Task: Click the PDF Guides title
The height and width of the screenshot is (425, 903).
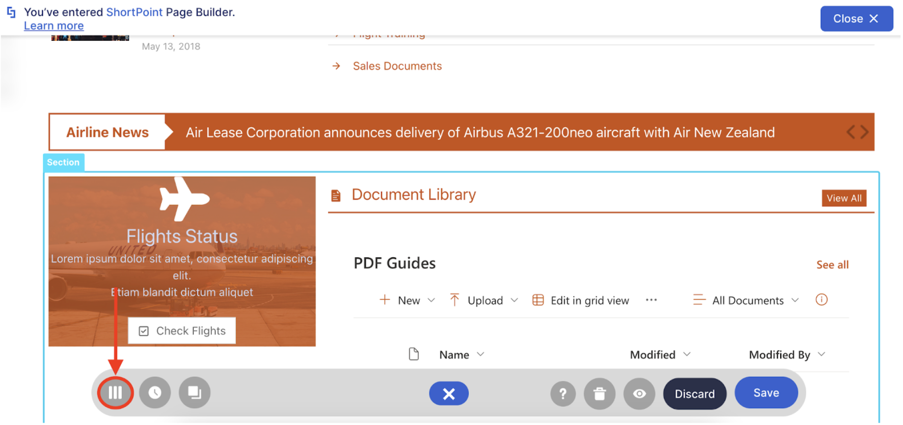Action: (x=394, y=263)
